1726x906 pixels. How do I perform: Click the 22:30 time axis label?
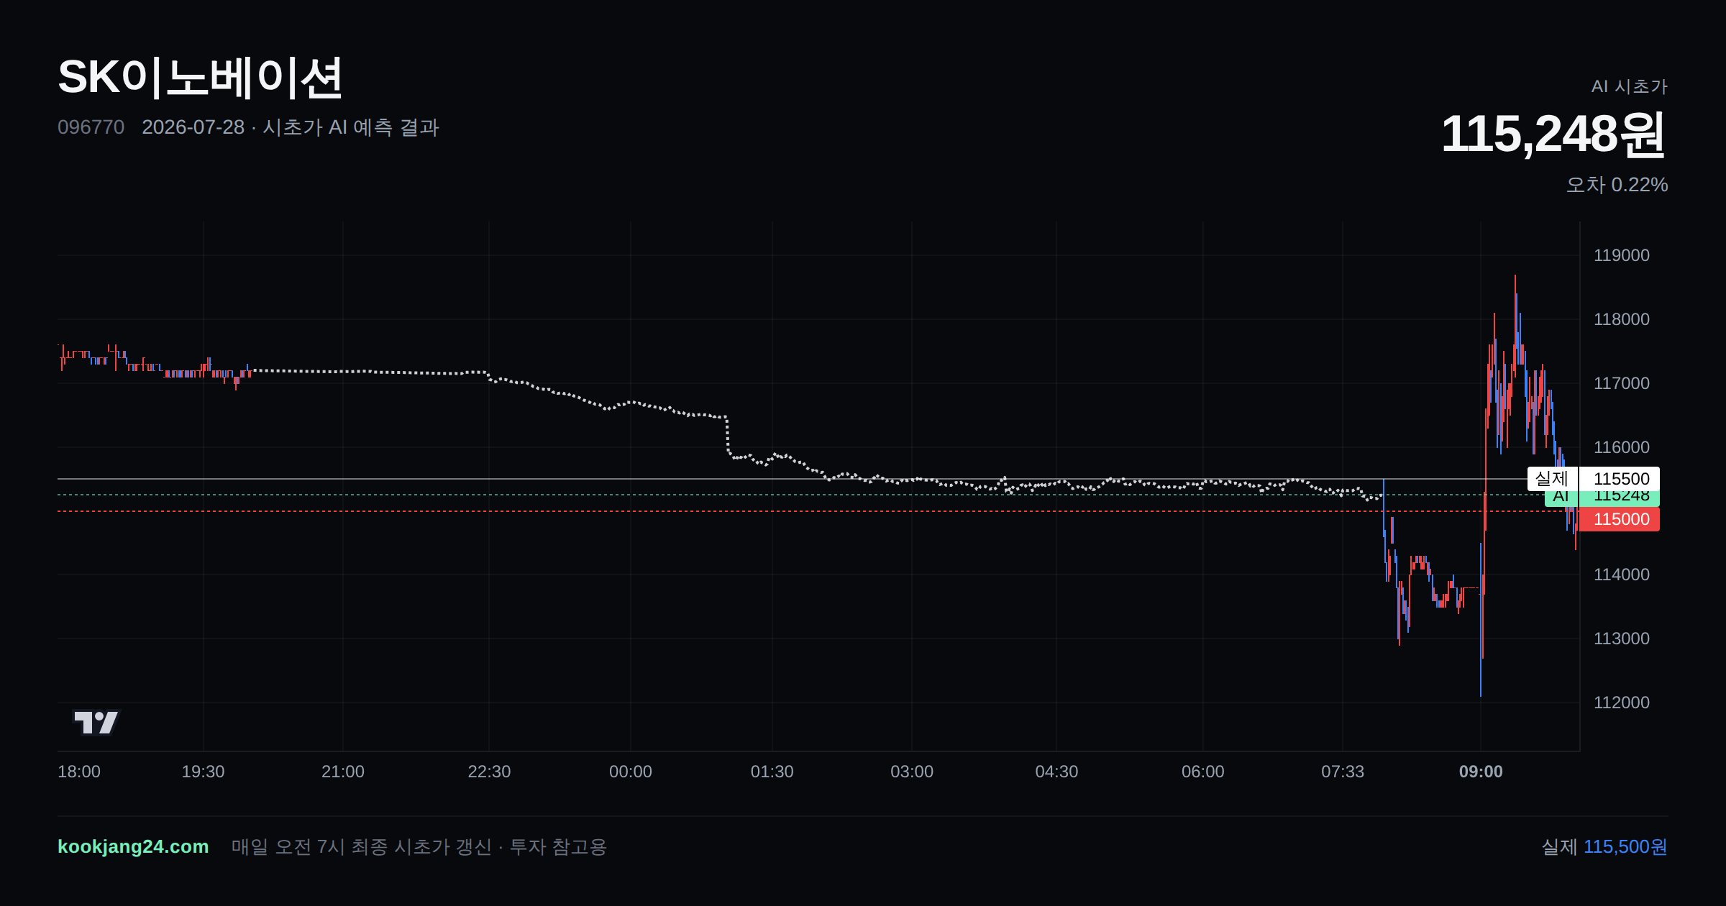[x=489, y=772]
